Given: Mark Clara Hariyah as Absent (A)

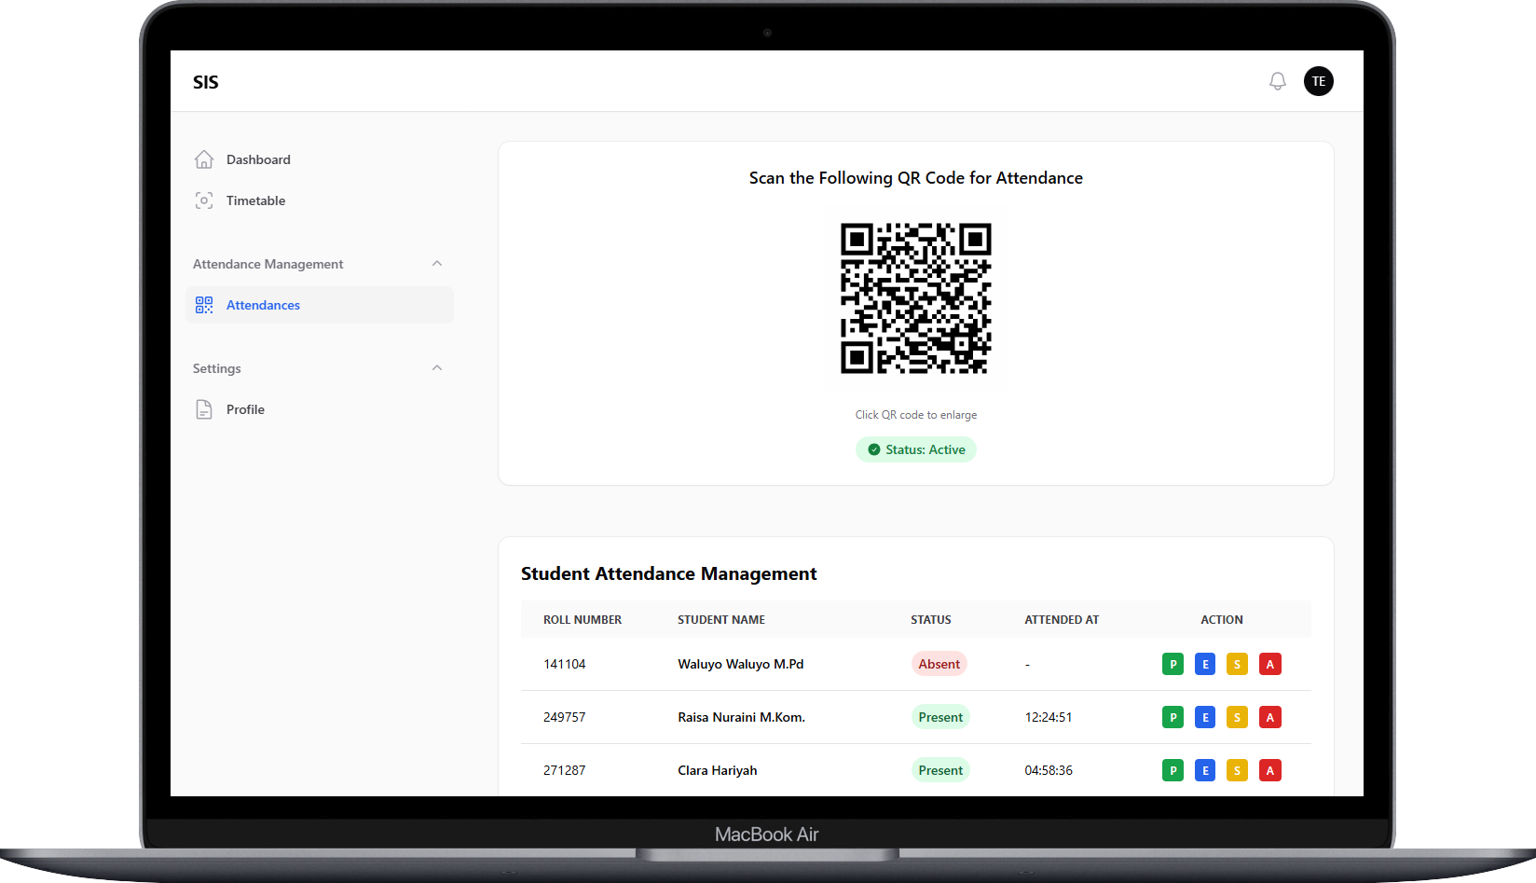Looking at the screenshot, I should (1270, 770).
